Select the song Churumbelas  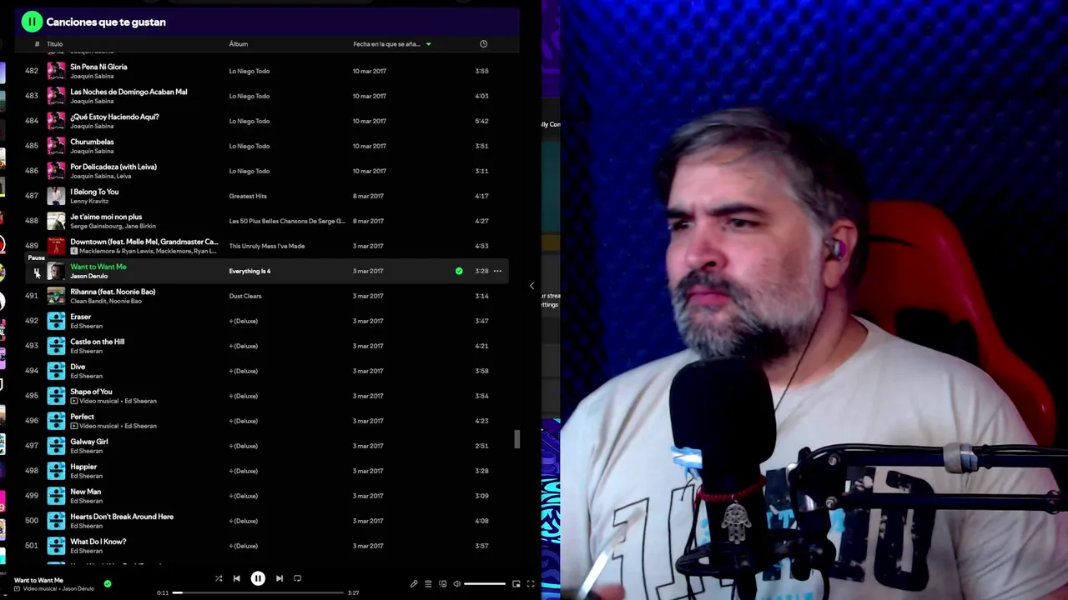92,142
